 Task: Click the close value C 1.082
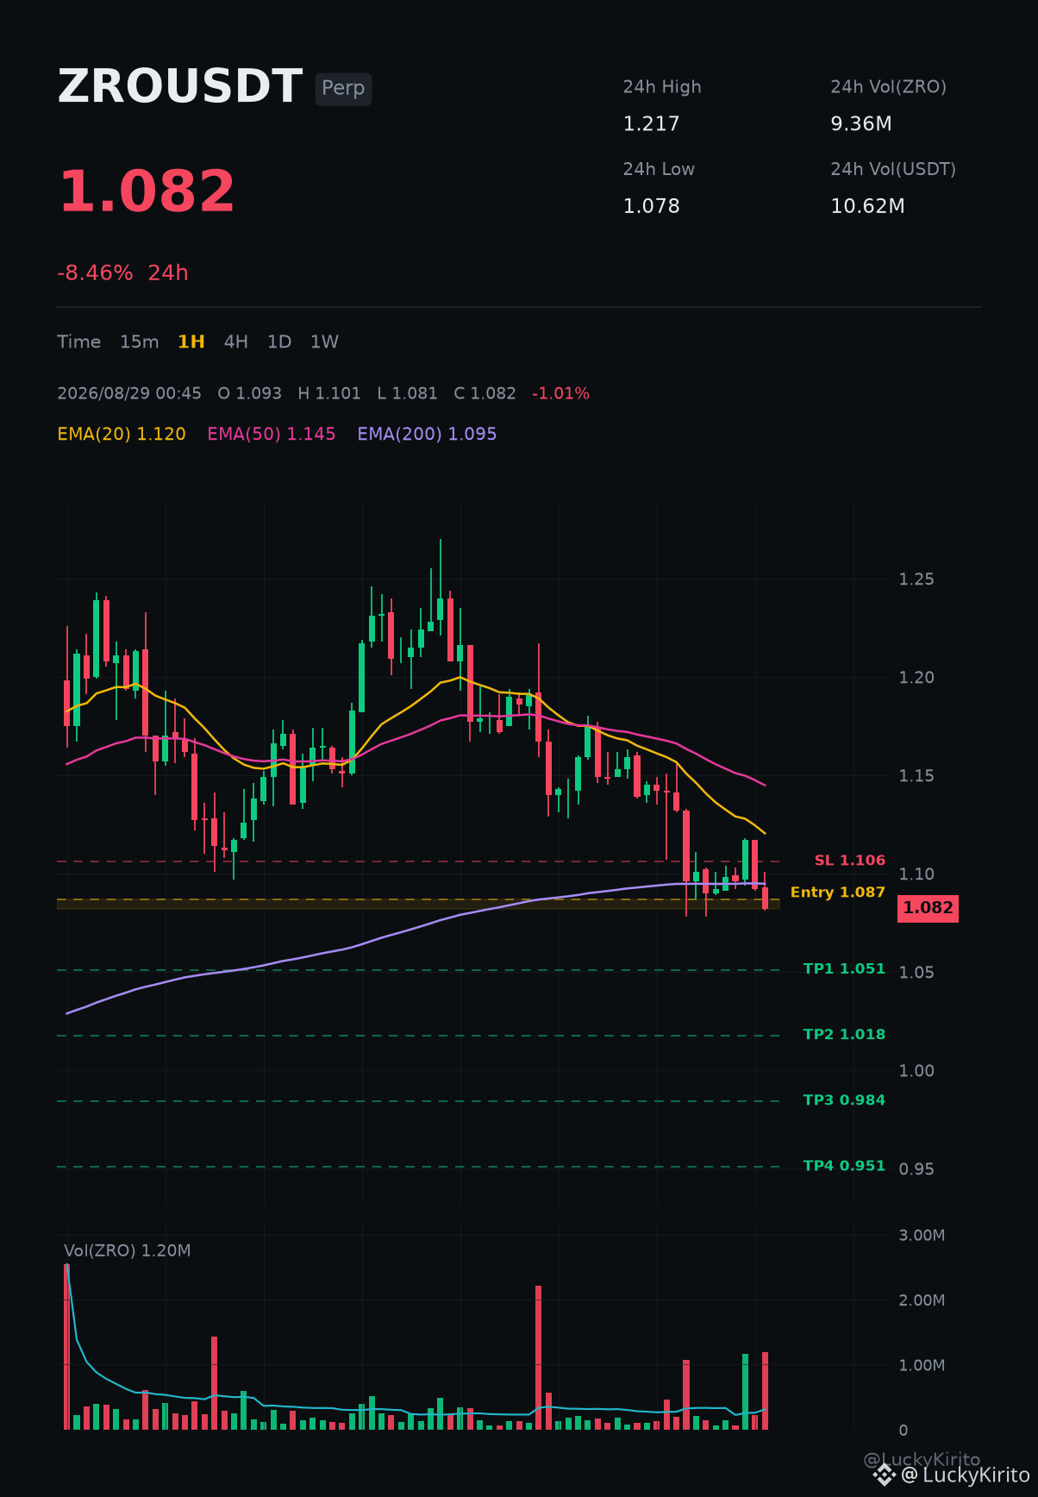pos(485,394)
